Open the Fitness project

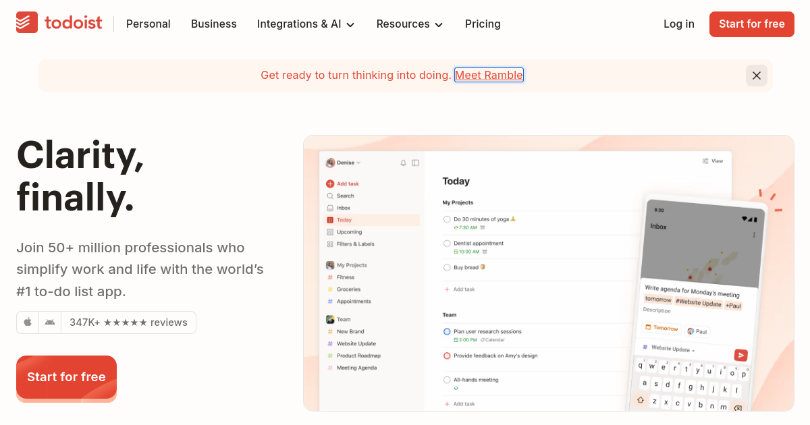pyautogui.click(x=341, y=277)
